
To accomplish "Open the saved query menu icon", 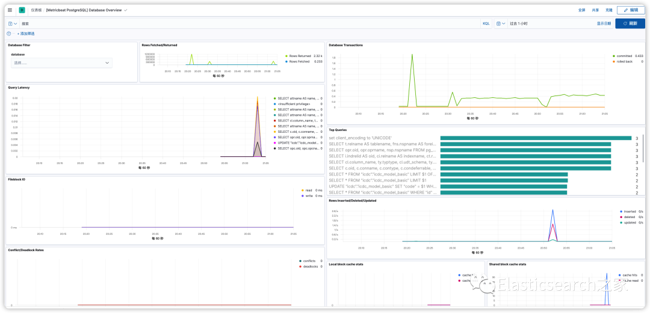I will point(13,24).
